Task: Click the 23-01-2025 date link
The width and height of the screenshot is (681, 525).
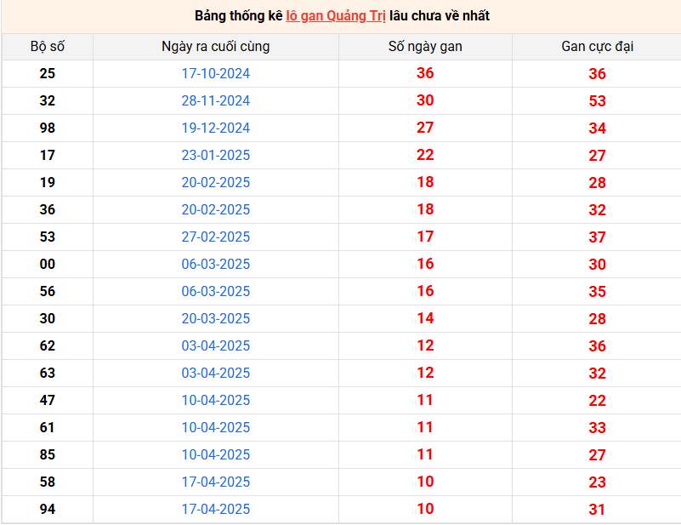Action: pos(216,156)
